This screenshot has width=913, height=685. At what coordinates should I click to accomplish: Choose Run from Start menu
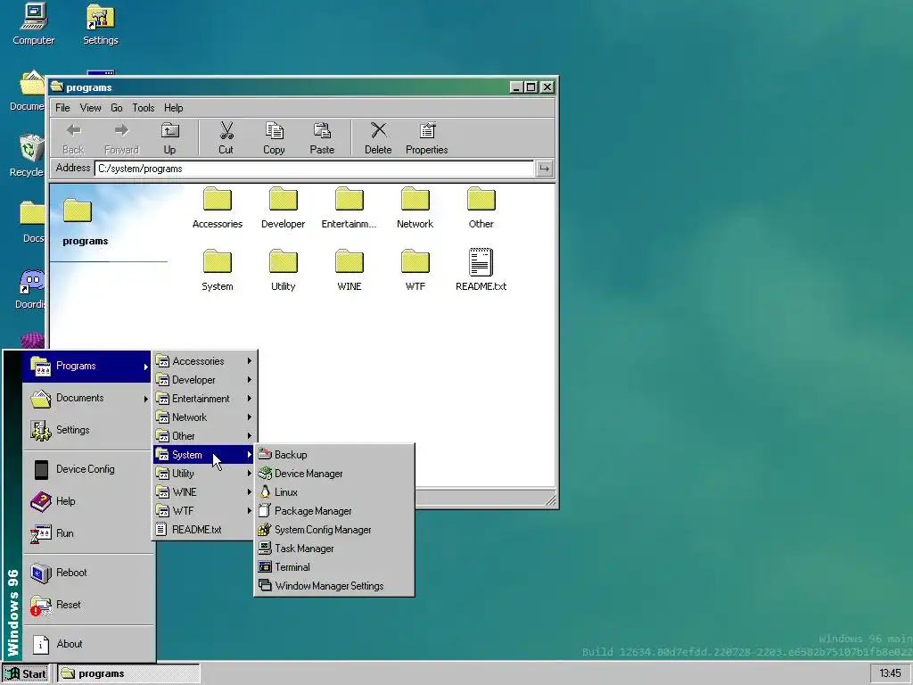tap(88, 533)
